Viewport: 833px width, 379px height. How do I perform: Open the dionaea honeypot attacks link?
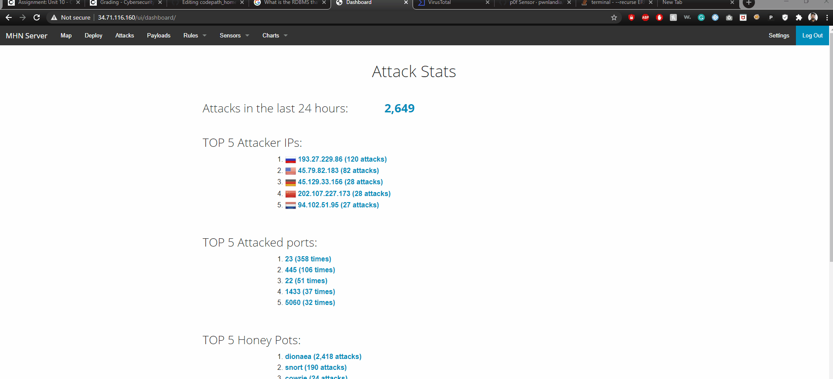323,356
